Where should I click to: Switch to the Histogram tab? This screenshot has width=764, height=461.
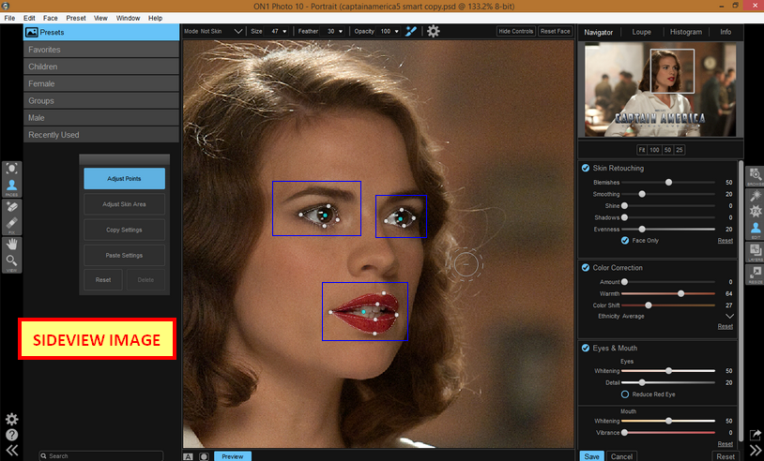[685, 32]
